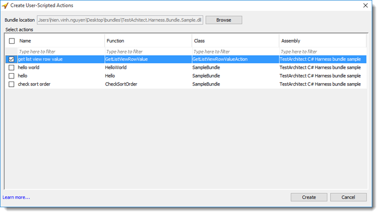Select the CheckSortOrder function row
This screenshot has width=380, height=215.
(186, 84)
